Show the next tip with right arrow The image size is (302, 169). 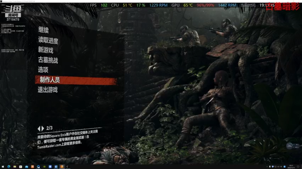point(43,128)
